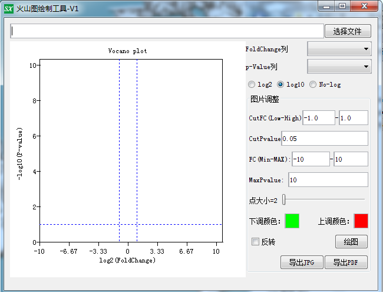Open the p-Value列 dropdown
Image resolution: width=383 pixels, height=292 pixels.
pyautogui.click(x=339, y=67)
